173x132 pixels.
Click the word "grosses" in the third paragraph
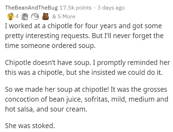(155, 90)
